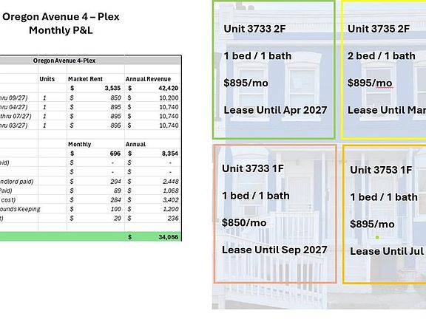Viewport: 426px width, 319px height.
Task: Select the row label 'thru 03/27)'
Action: (13, 126)
